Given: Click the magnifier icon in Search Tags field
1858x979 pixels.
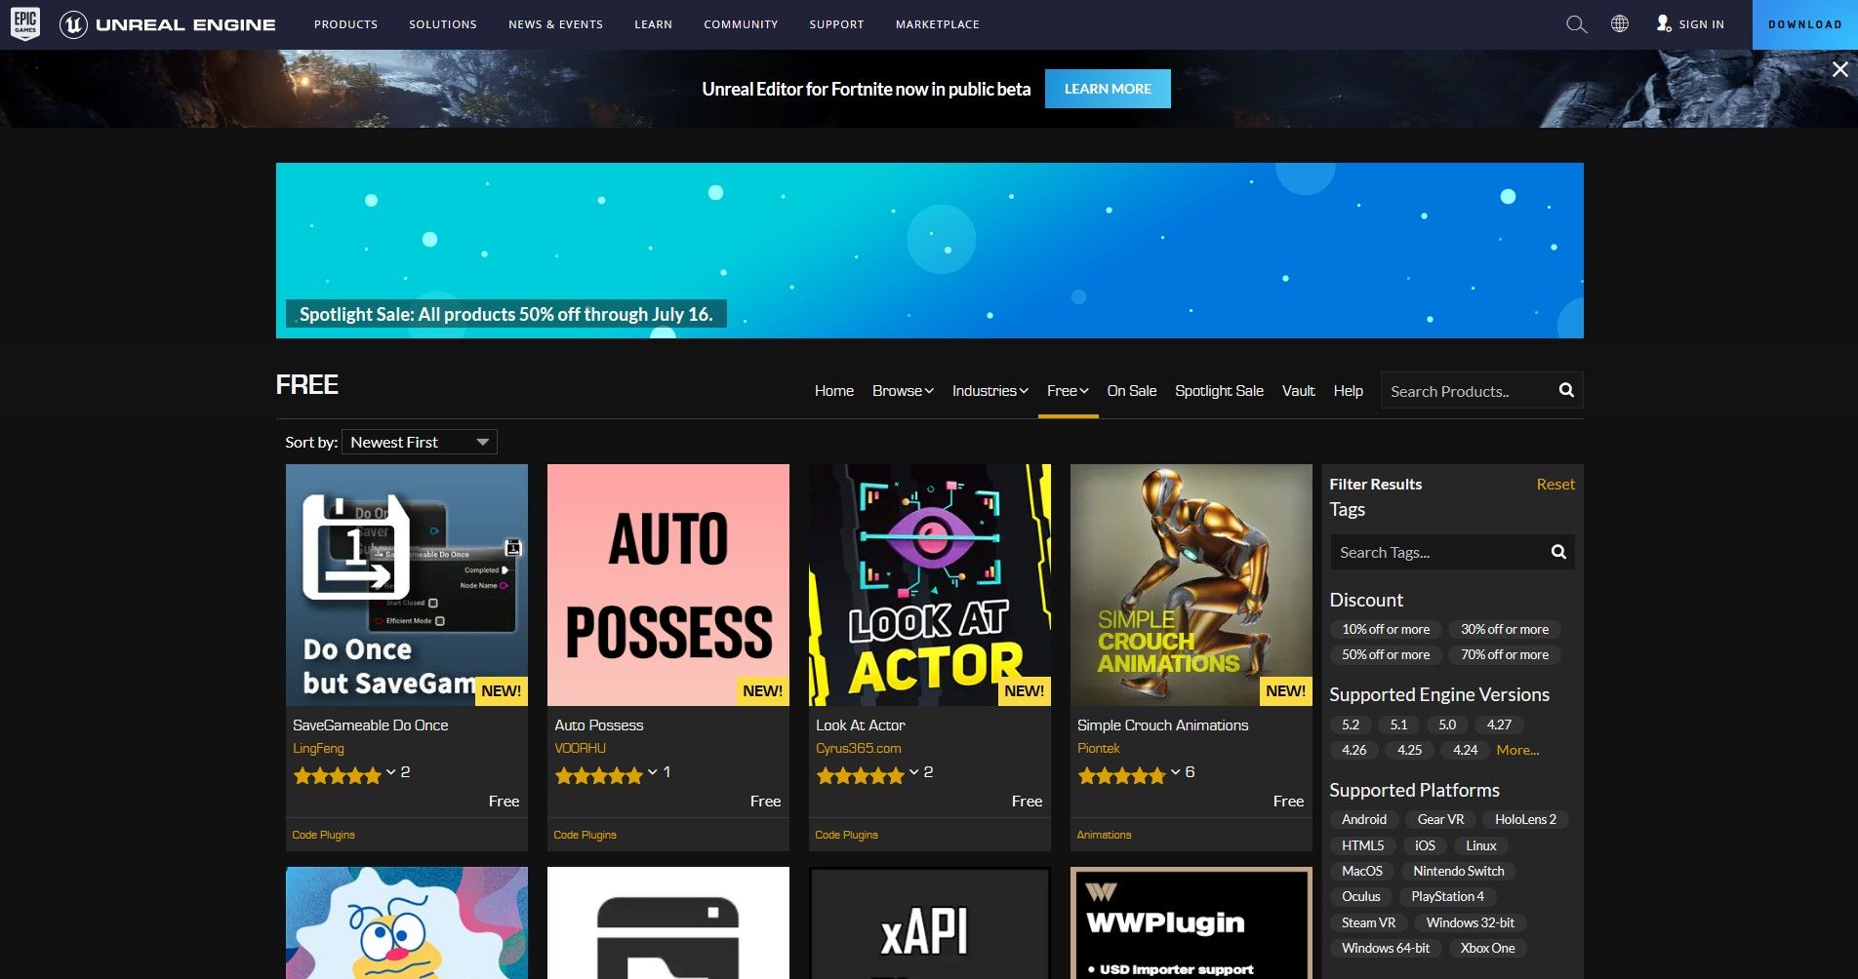Looking at the screenshot, I should 1557,552.
